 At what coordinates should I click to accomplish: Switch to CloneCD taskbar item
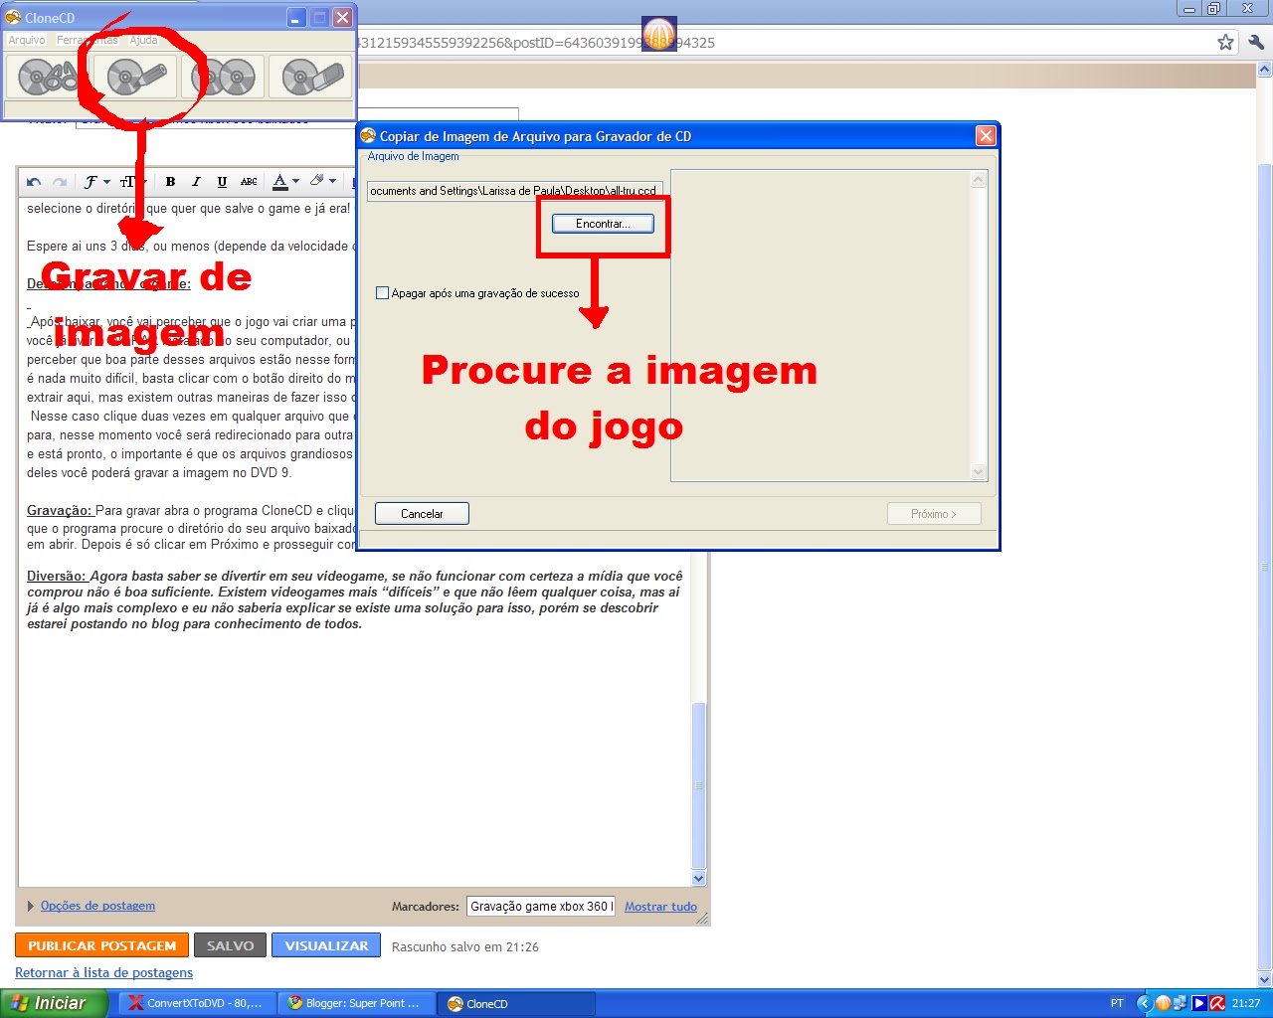[x=517, y=1003]
